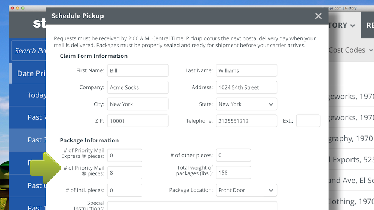Click the Special Instructions text box
Viewport: 374px width, 210px height.
[x=192, y=206]
